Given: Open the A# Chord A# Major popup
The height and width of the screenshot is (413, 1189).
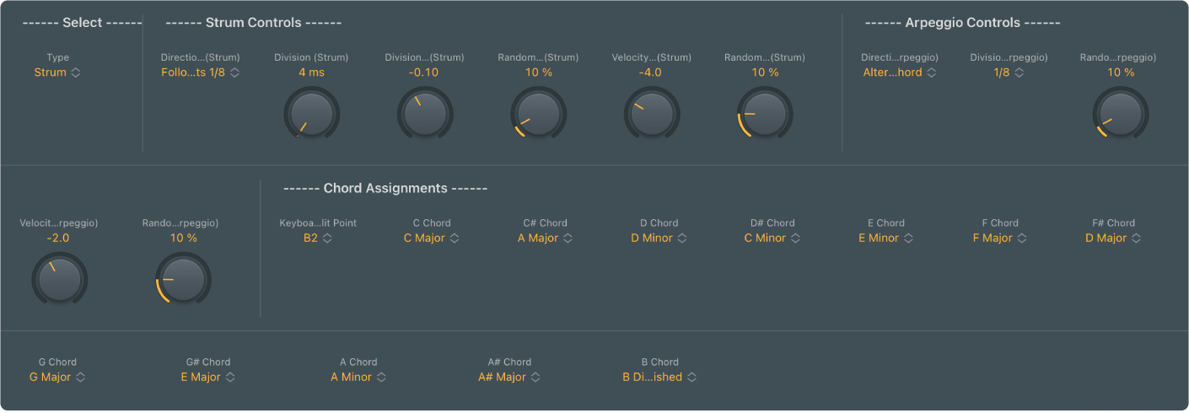Looking at the screenshot, I should pyautogui.click(x=508, y=378).
